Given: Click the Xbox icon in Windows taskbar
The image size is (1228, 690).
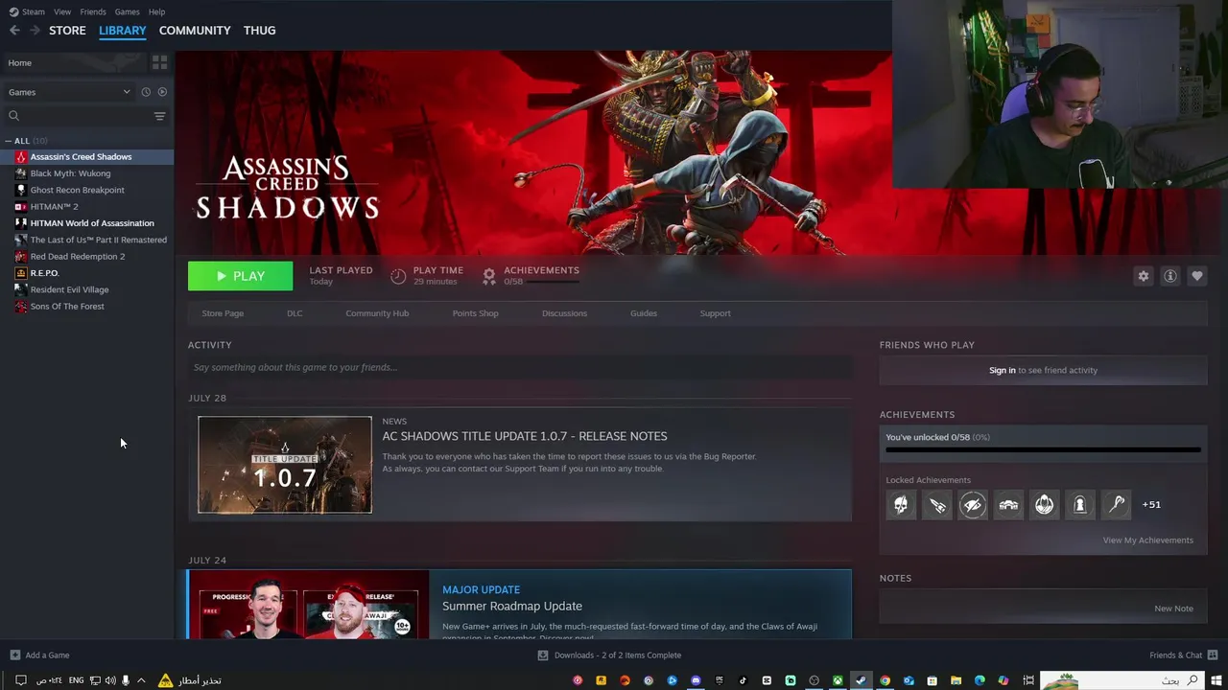Looking at the screenshot, I should click(838, 680).
